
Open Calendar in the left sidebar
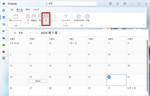[x=4, y=17]
